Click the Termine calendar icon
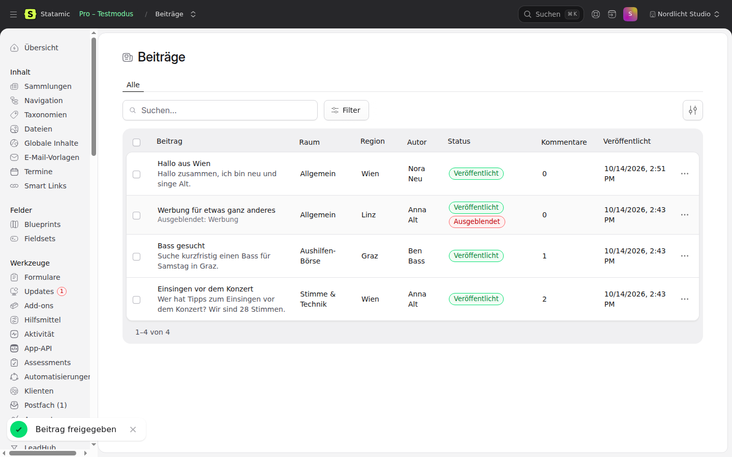The height and width of the screenshot is (457, 732). point(14,172)
